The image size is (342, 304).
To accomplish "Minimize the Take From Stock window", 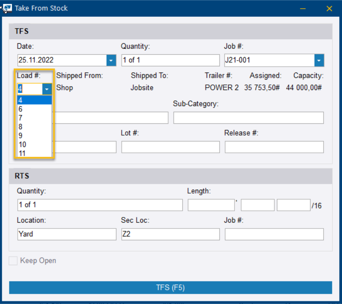I will point(303,8).
